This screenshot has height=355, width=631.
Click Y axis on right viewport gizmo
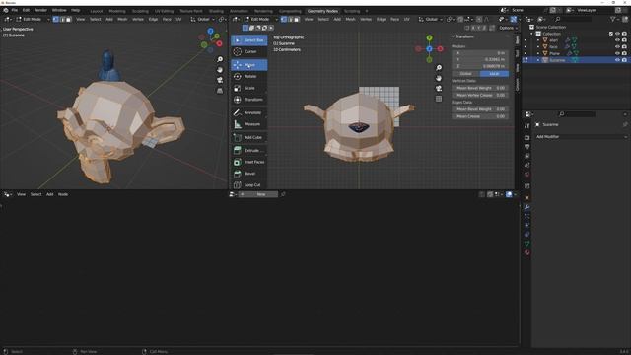pyautogui.click(x=430, y=37)
